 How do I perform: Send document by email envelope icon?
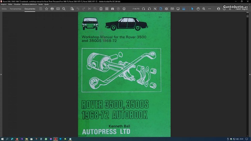(x=58, y=9)
